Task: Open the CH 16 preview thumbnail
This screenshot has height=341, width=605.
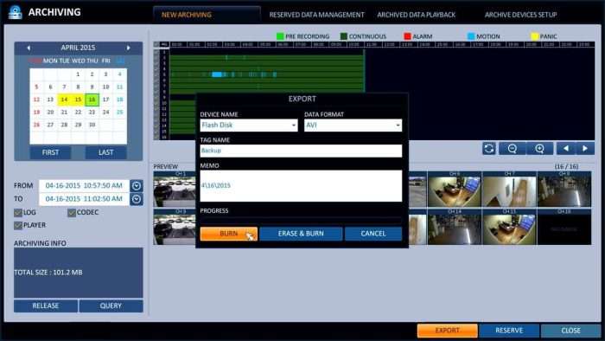Action: click(564, 227)
